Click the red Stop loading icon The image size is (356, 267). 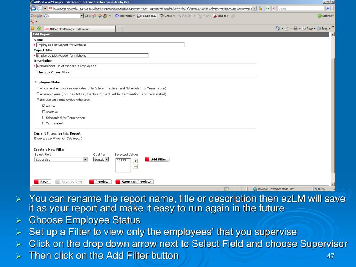click(274, 8)
